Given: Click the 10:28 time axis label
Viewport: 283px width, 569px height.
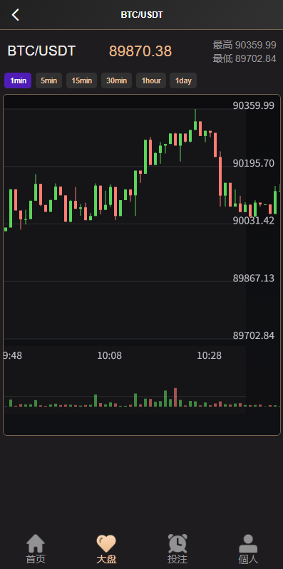Looking at the screenshot, I should (210, 355).
